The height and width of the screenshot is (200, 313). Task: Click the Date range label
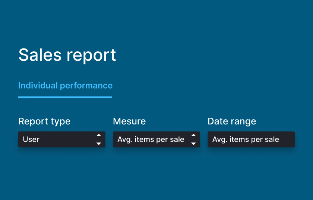[232, 121]
